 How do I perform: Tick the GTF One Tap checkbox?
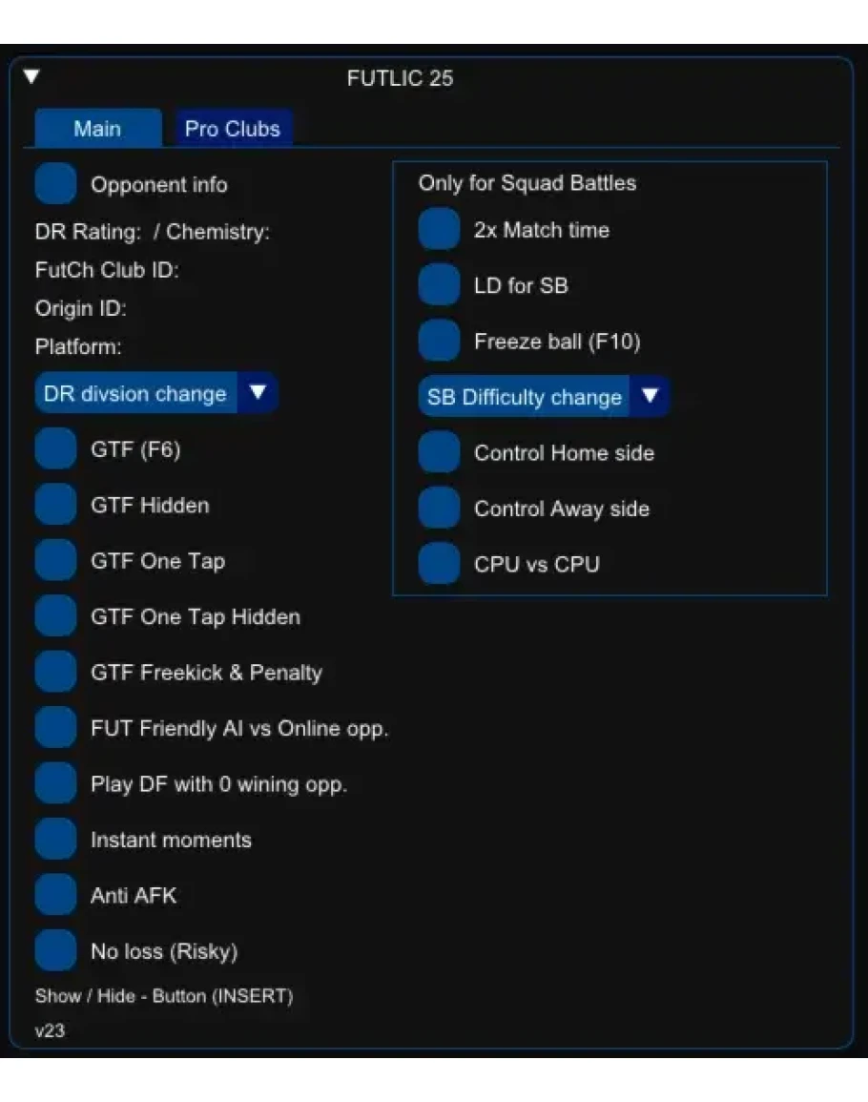click(x=55, y=561)
